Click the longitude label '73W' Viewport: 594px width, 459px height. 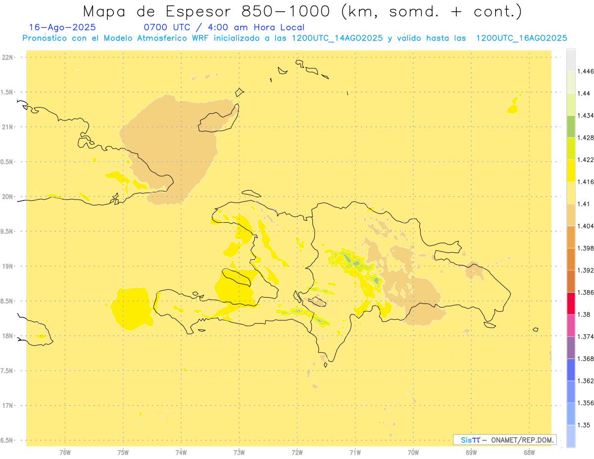coord(239,453)
